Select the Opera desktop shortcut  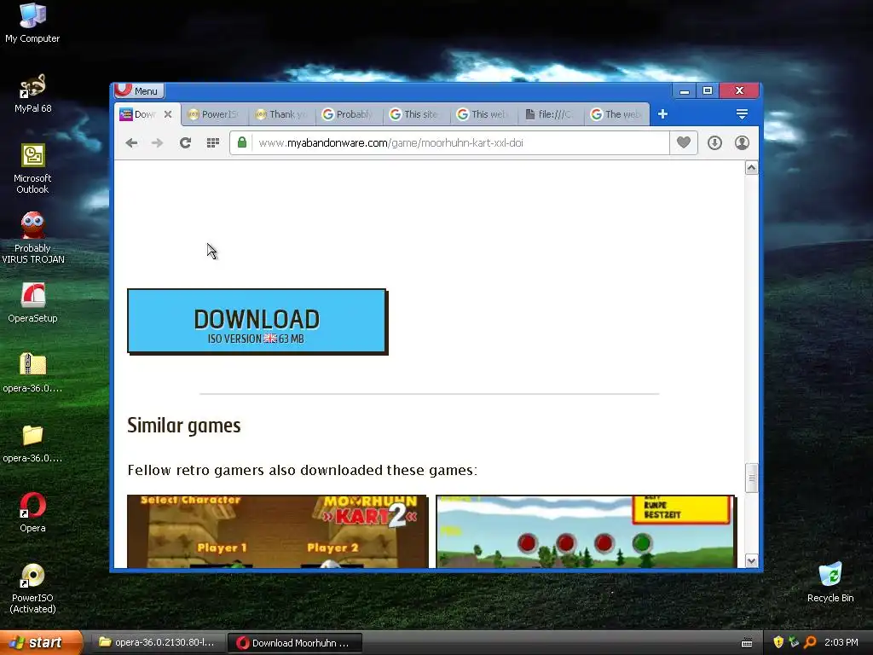[32, 513]
